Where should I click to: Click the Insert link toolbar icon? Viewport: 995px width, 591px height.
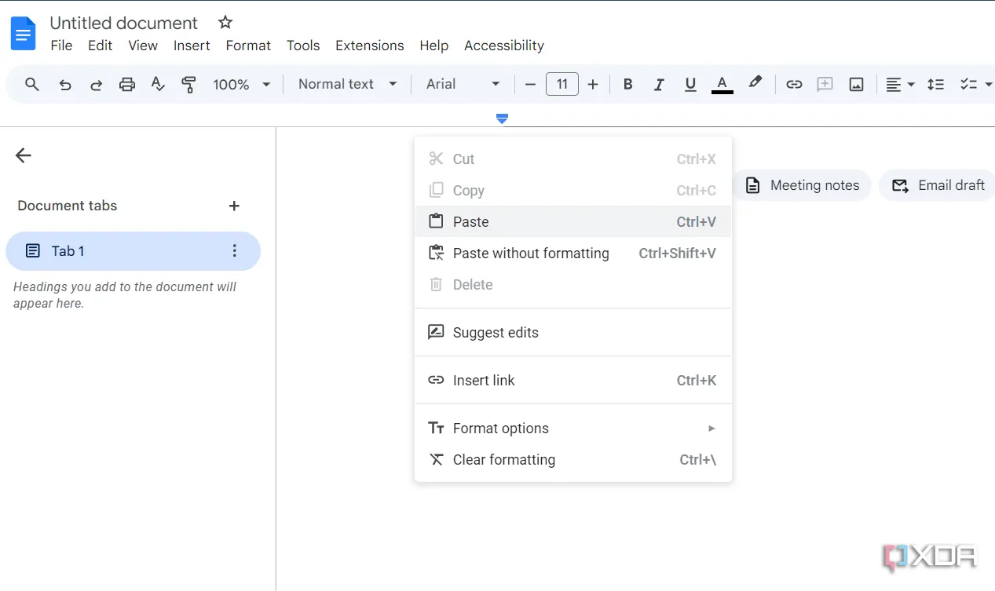click(x=794, y=84)
